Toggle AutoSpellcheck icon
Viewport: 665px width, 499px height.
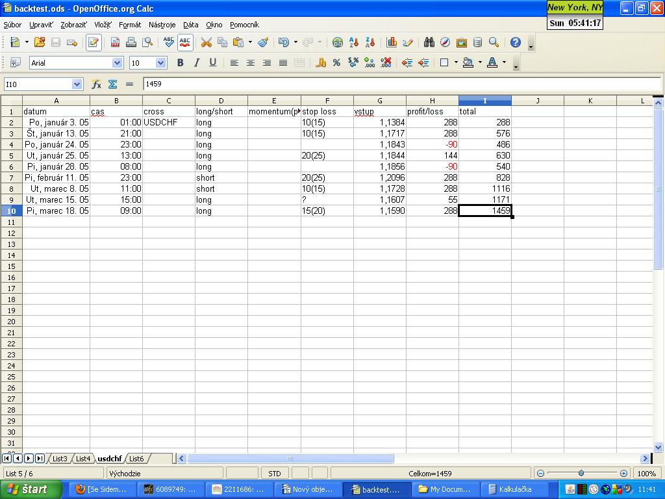[x=185, y=42]
